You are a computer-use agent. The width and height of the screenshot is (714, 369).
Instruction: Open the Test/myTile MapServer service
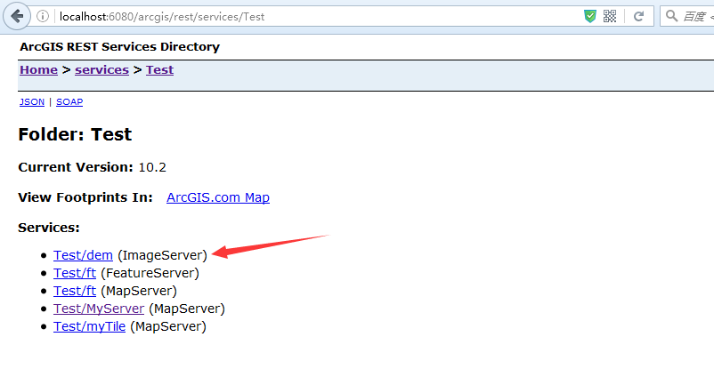[90, 326]
